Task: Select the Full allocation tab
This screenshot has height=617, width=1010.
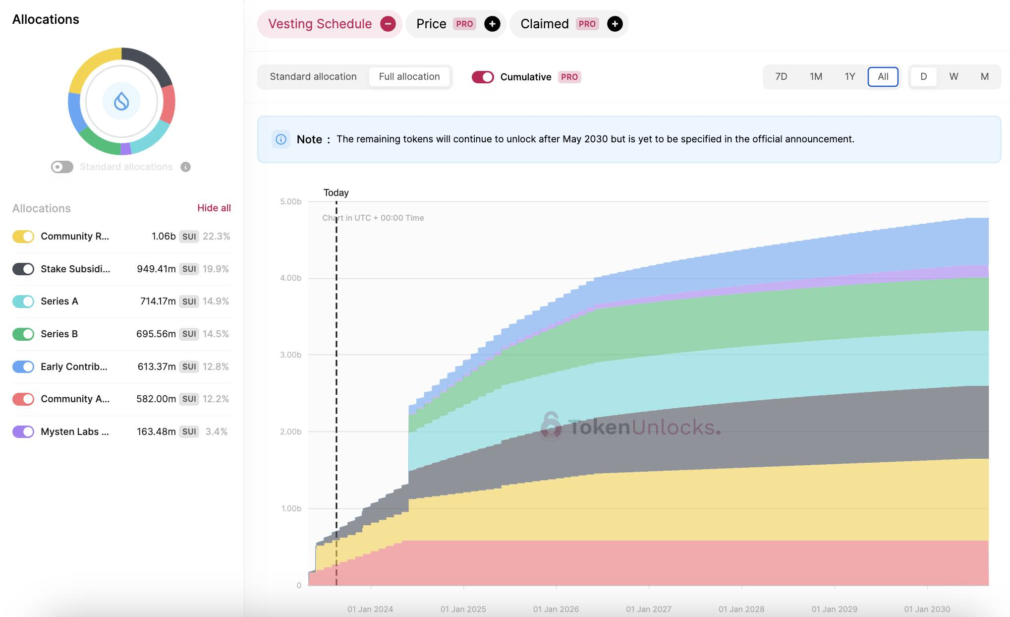Action: coord(409,77)
